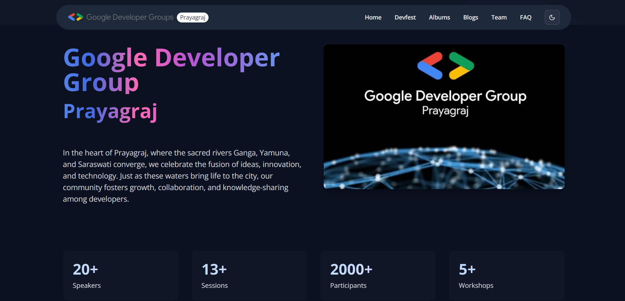Select the 5+ Workshops stat card
This screenshot has width=625, height=301.
[x=507, y=276]
